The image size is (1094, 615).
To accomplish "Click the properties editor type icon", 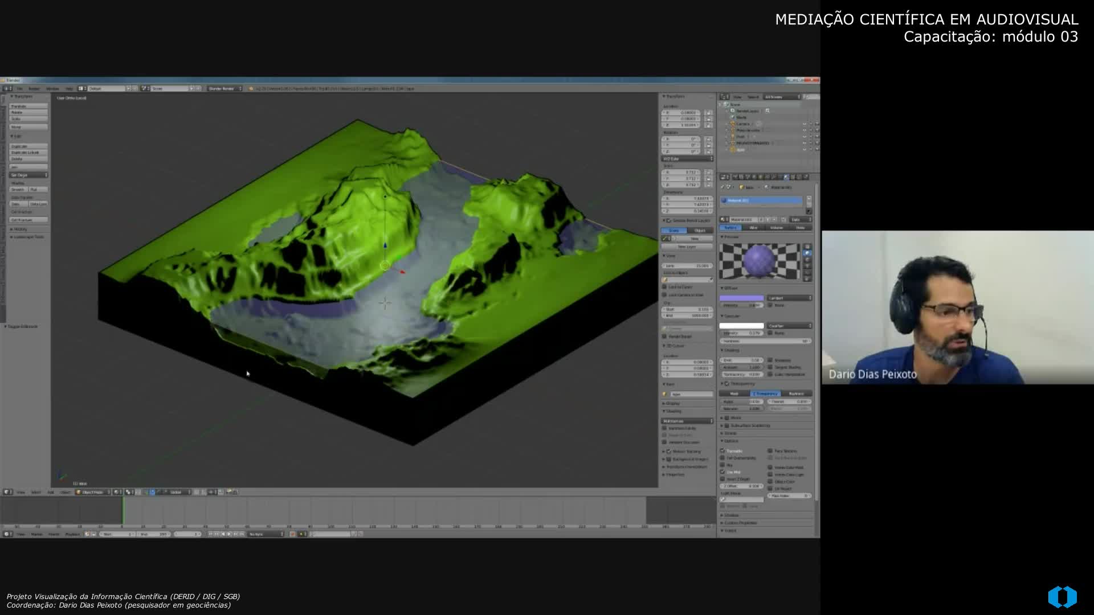I will pyautogui.click(x=724, y=177).
